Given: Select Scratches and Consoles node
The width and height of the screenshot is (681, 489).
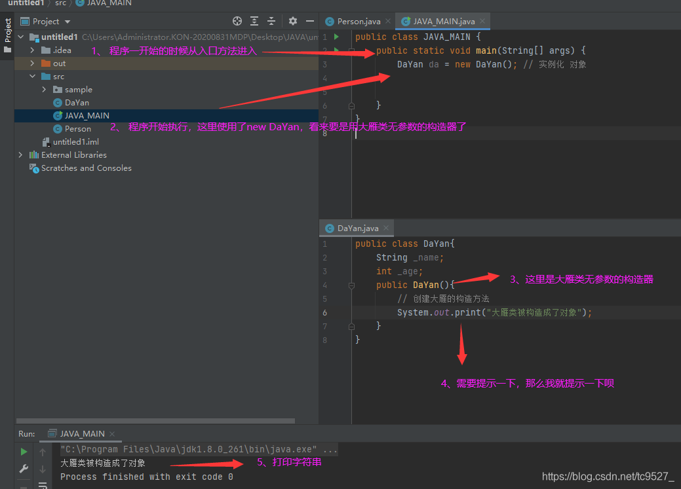Looking at the screenshot, I should tap(81, 168).
